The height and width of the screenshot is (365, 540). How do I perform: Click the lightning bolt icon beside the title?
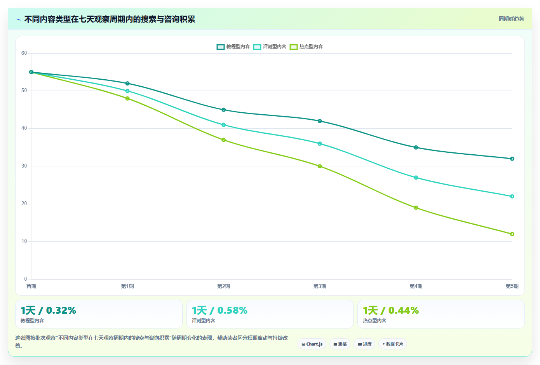tap(19, 19)
